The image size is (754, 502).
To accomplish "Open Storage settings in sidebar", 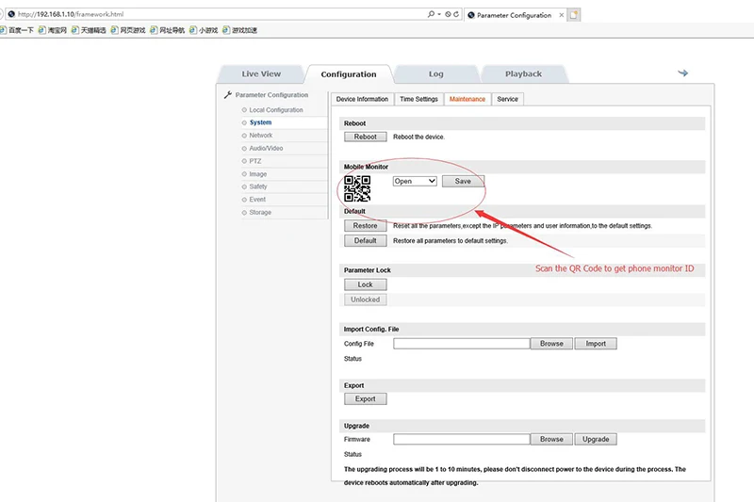I will coord(260,212).
